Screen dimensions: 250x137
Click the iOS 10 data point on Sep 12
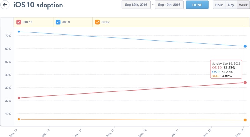(x=19, y=98)
